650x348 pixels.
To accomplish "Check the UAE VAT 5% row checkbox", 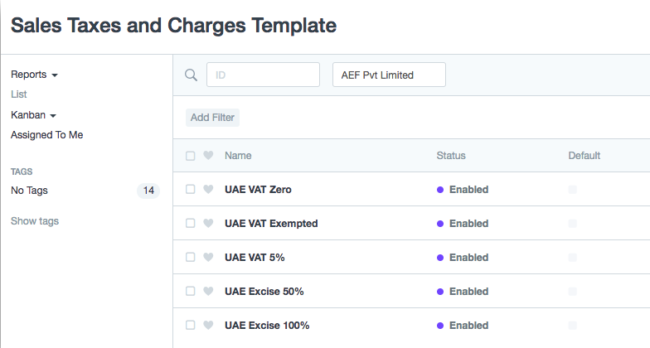I will (x=191, y=257).
